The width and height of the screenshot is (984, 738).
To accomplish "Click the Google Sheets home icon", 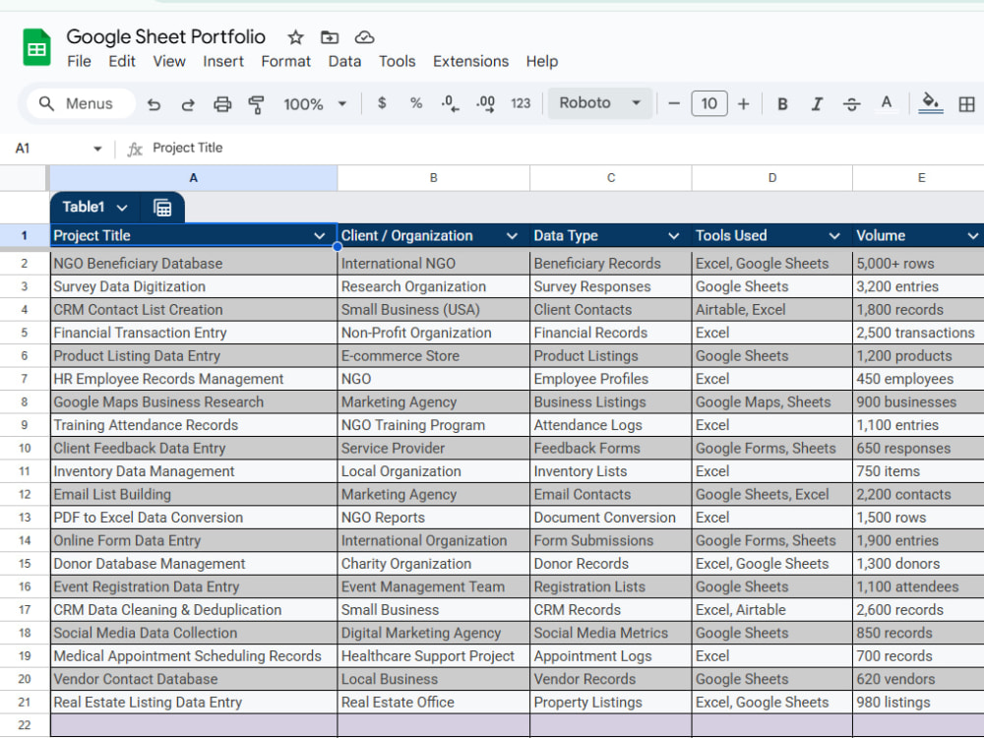I will click(x=36, y=47).
